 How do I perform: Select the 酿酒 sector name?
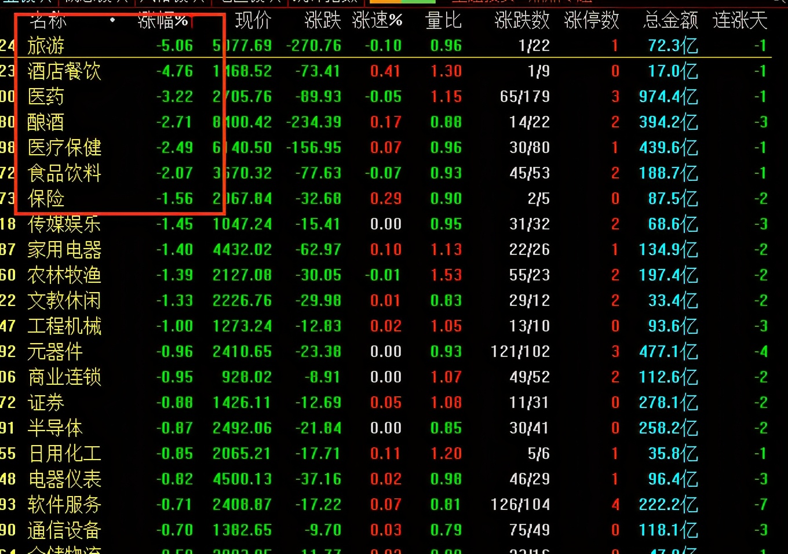tap(46, 122)
